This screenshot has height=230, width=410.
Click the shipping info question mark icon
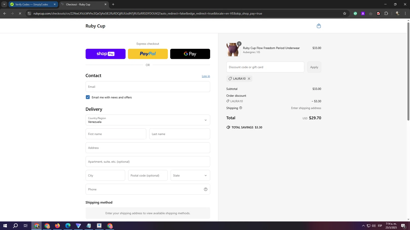[241, 108]
